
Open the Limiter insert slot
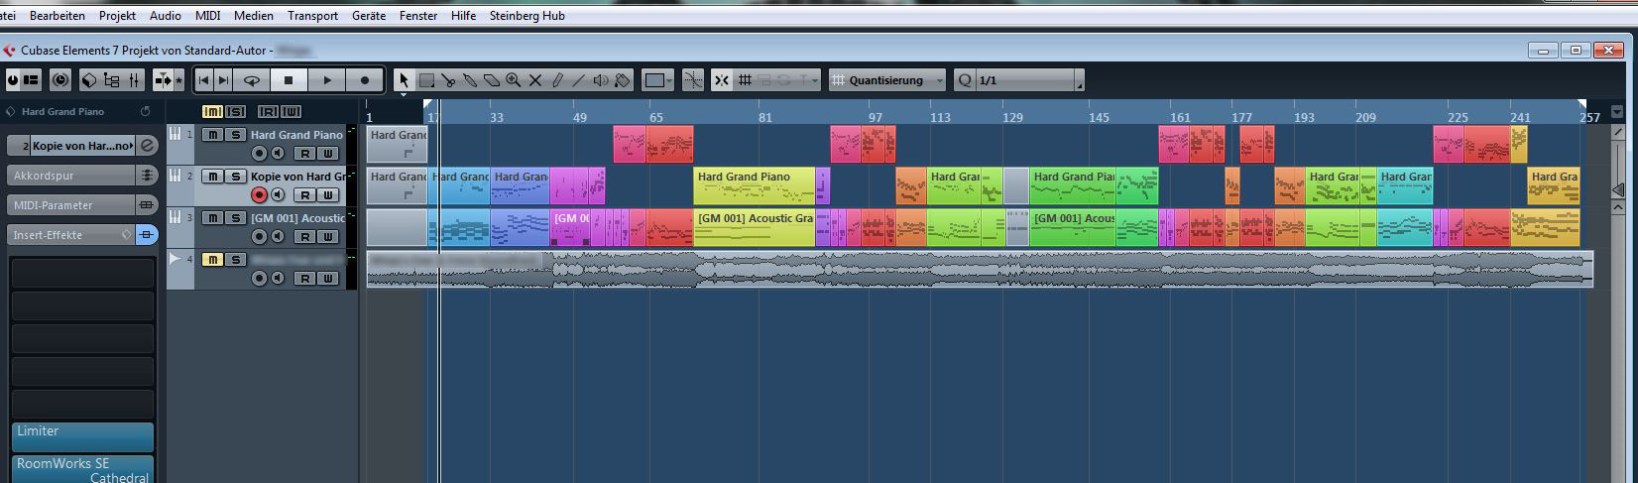click(82, 436)
